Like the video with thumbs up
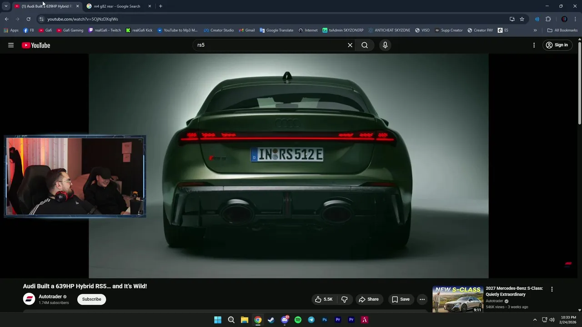The width and height of the screenshot is (582, 327). click(324, 299)
